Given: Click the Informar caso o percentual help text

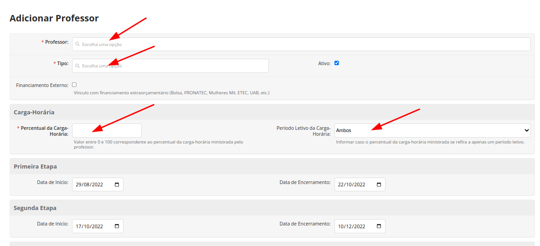Looking at the screenshot, I should coord(430,142).
